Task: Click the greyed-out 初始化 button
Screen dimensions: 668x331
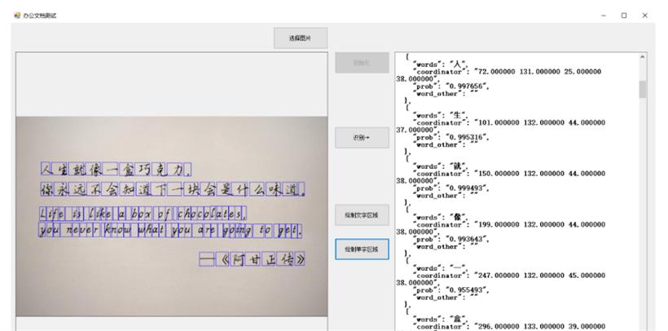Action: (362, 63)
